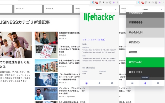The image size is (165, 103).
Task: Click the 100kb CSS file value
Action: point(84,74)
